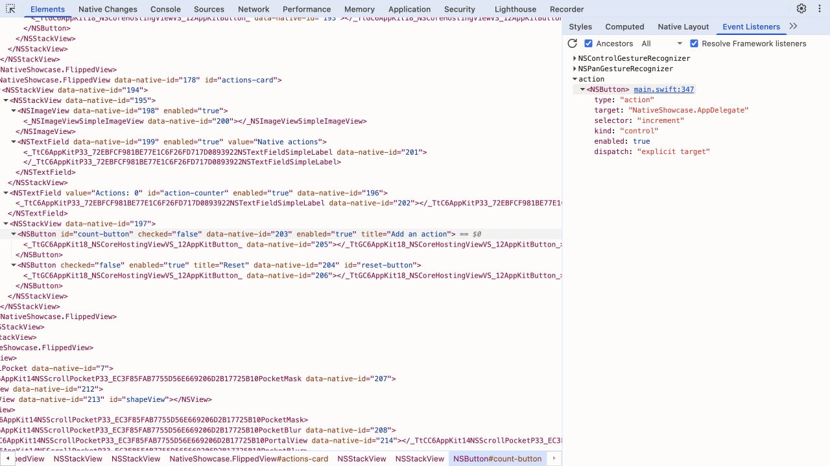Collapse the NSButton listener details

[x=582, y=89]
